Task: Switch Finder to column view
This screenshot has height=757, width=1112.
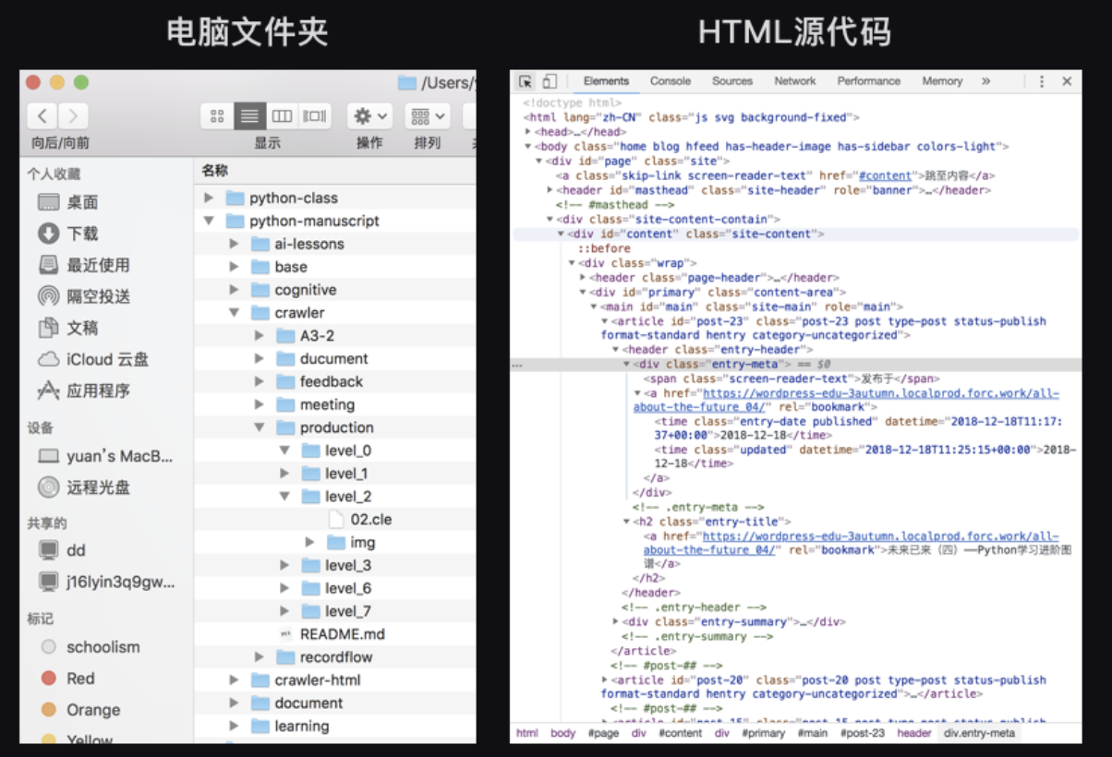Action: tap(282, 115)
